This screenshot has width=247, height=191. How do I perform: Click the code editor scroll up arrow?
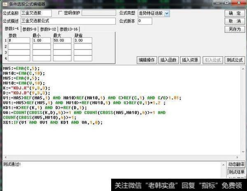click(243, 69)
